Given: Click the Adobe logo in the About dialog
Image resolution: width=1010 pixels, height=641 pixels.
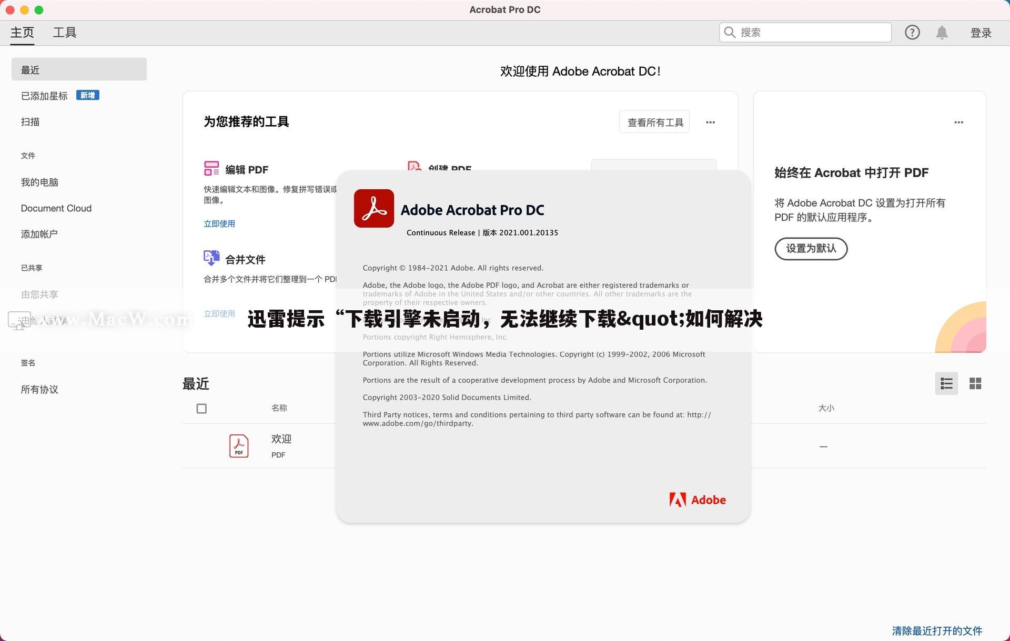Looking at the screenshot, I should point(697,500).
